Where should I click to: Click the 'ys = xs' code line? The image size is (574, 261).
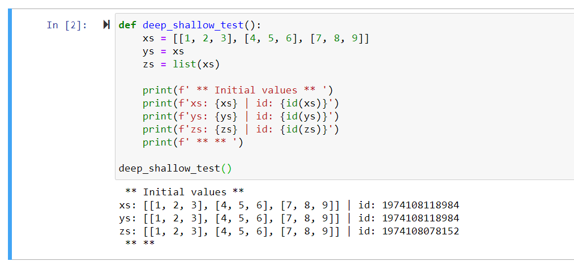pos(163,51)
